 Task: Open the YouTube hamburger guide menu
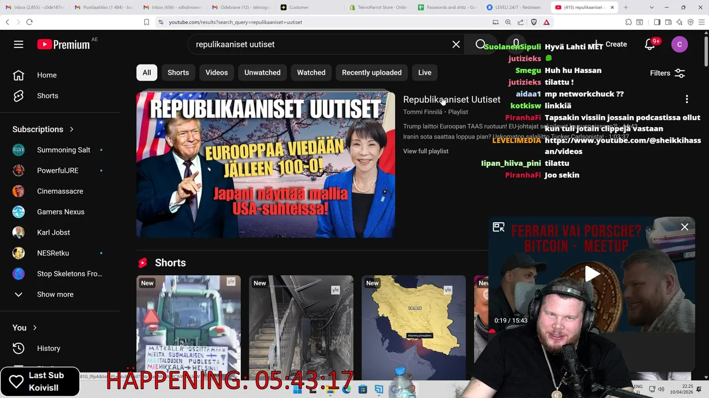(19, 44)
